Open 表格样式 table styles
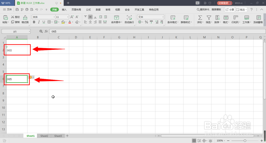The width and height of the screenshot is (266, 143). 186,19
